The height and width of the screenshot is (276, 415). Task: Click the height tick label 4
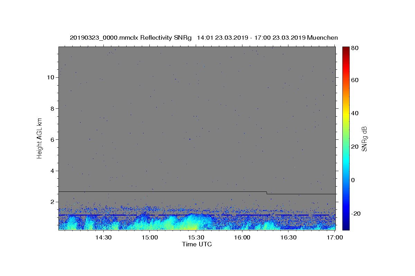pyautogui.click(x=53, y=171)
